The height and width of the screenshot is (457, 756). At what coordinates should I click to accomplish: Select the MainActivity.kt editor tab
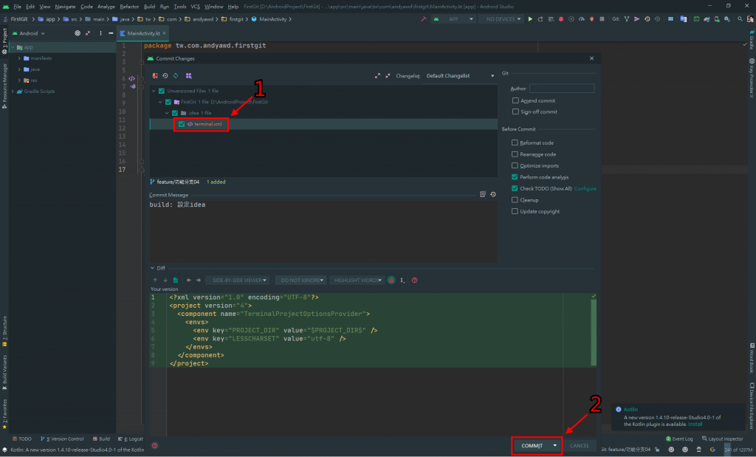click(142, 33)
